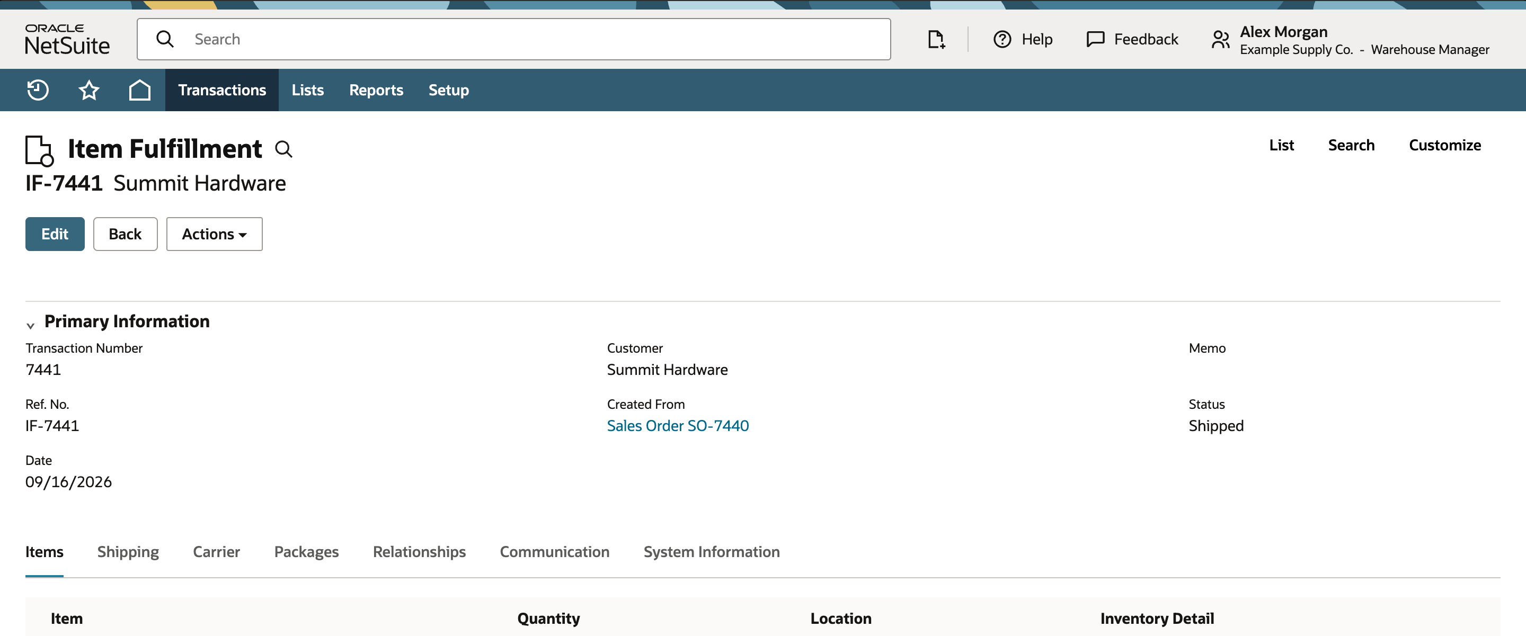Click the Warehouse Manager role text

[x=1430, y=50]
